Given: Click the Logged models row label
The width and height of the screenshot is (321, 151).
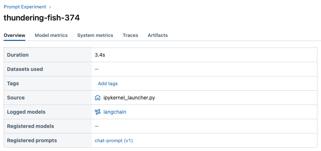Looking at the screenshot, I should point(26,112).
